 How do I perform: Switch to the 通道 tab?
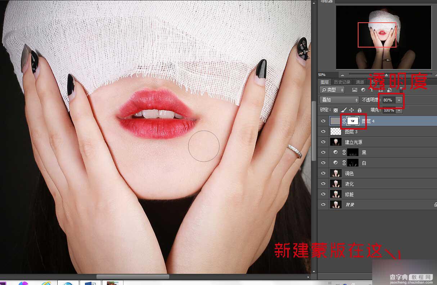360,82
